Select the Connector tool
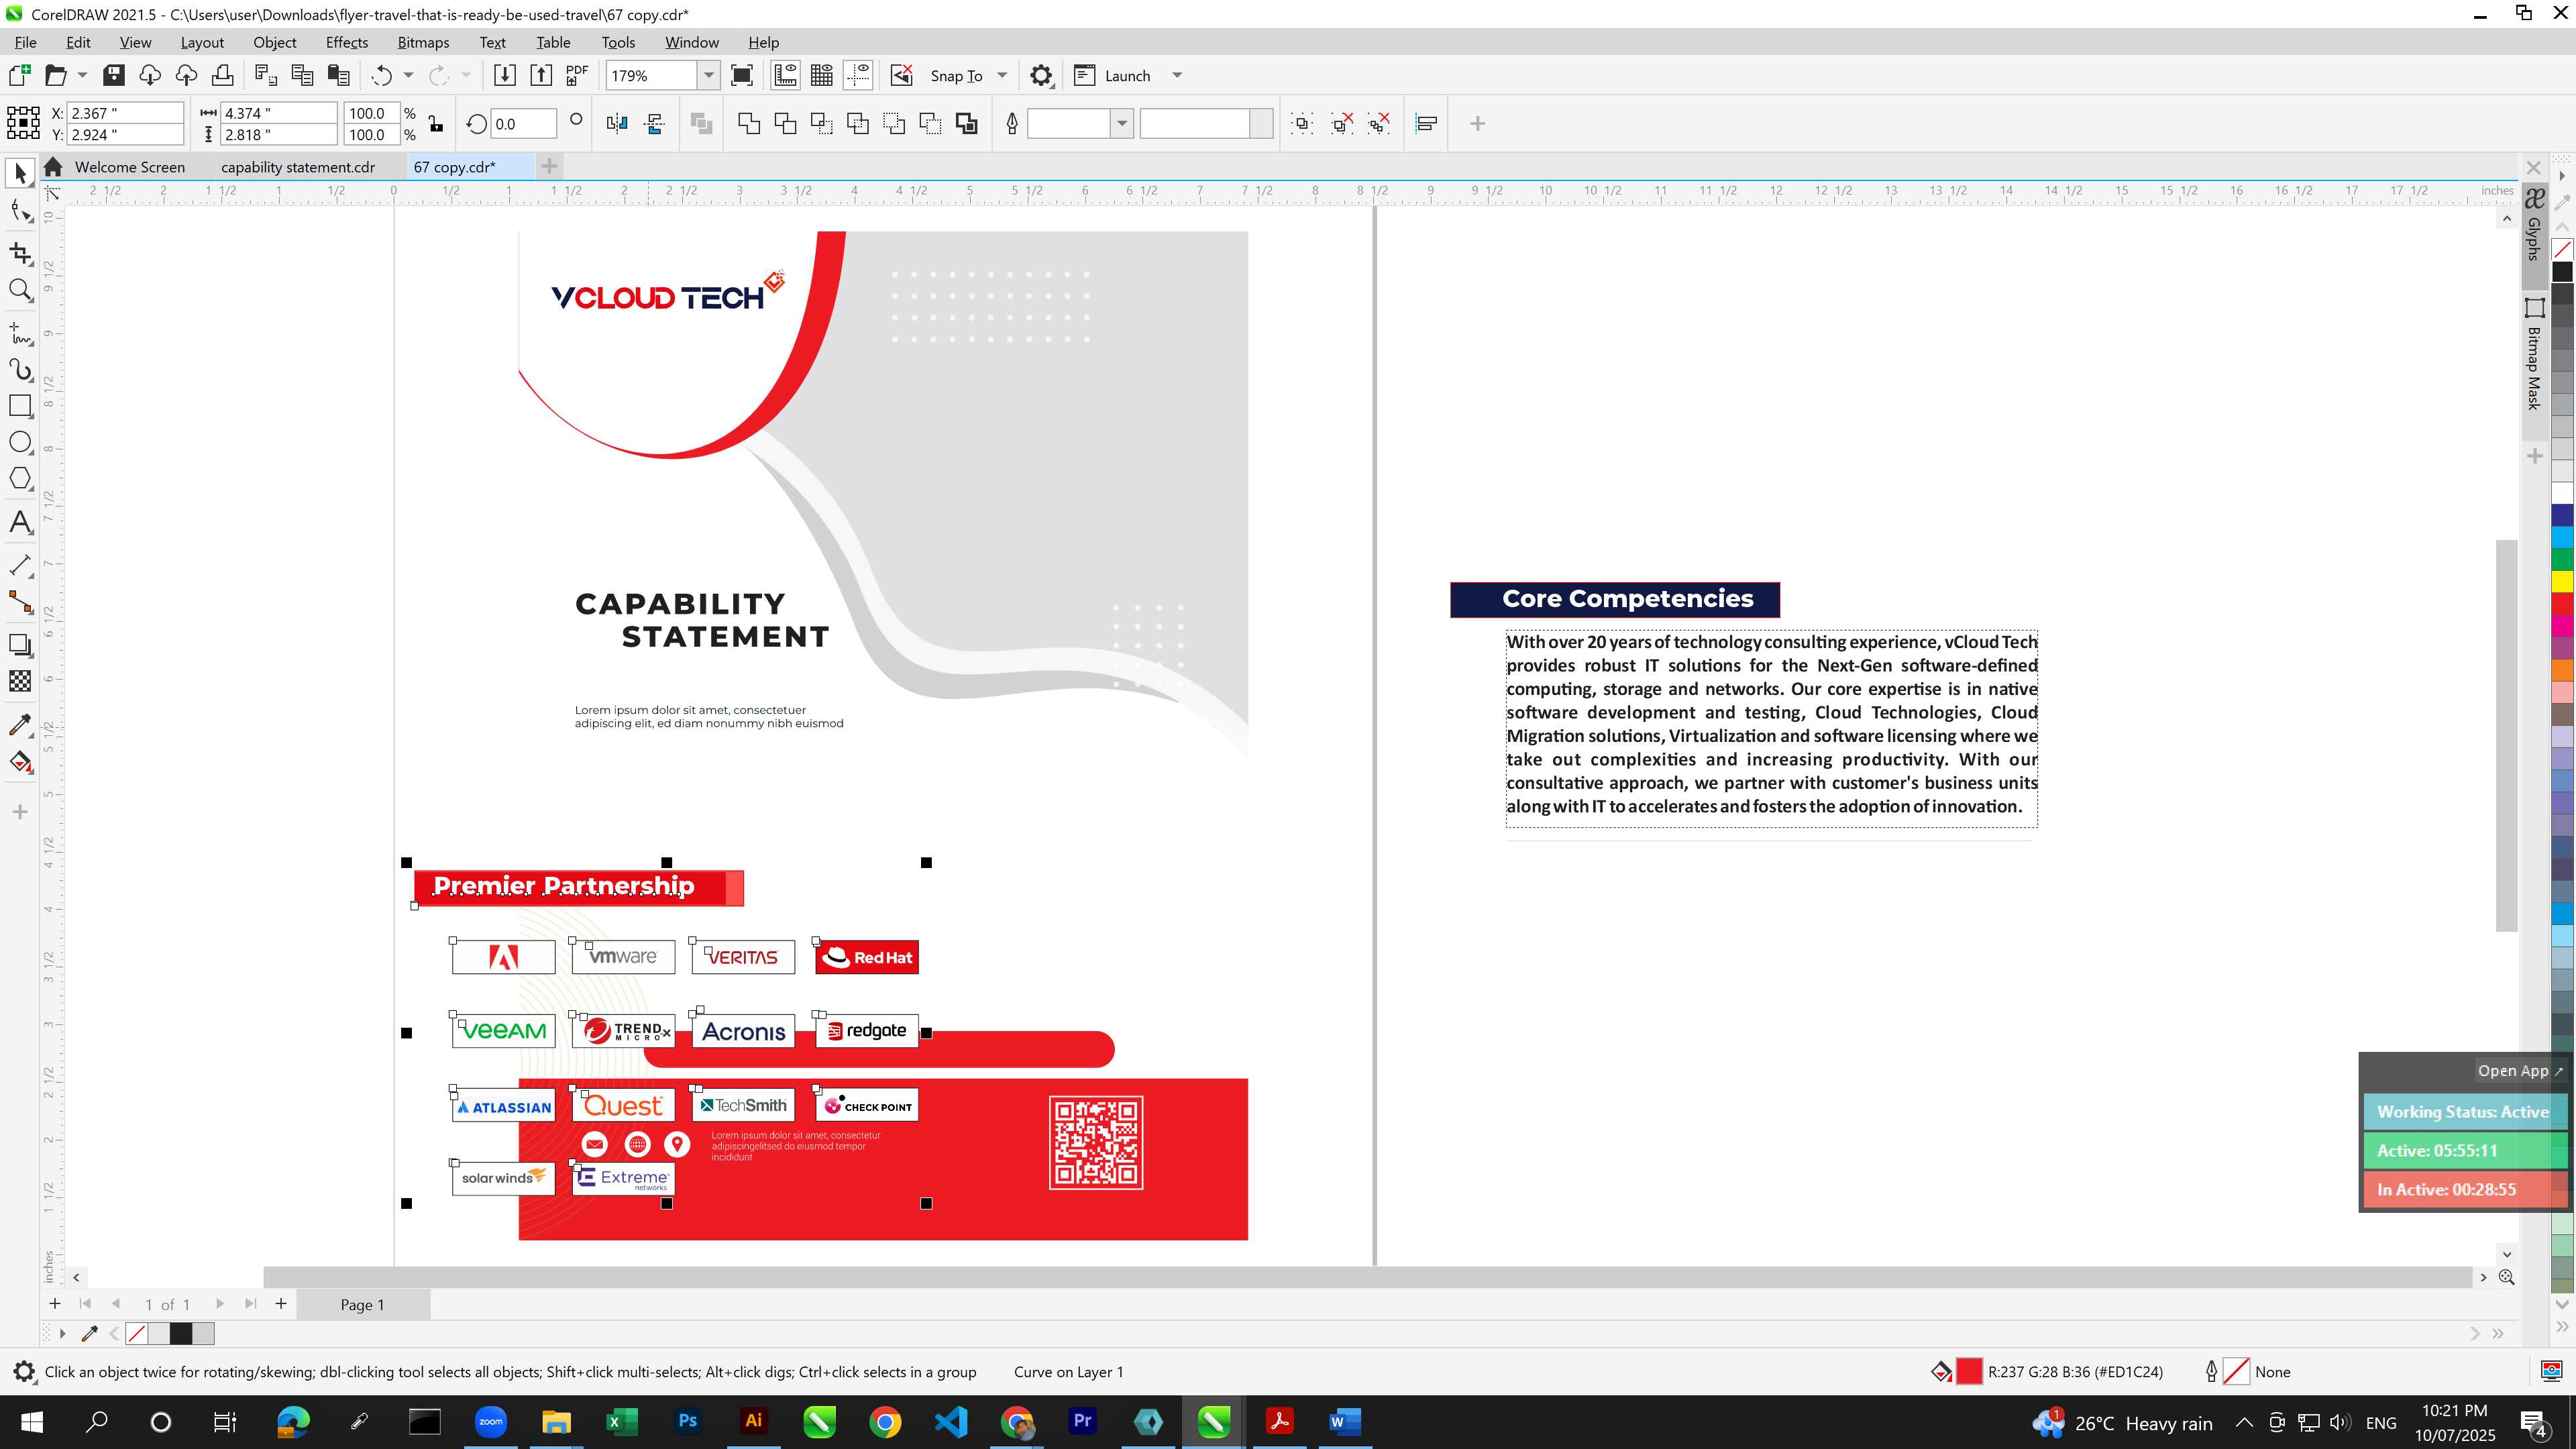Screen dimensions: 2576x1449 (x=20, y=602)
